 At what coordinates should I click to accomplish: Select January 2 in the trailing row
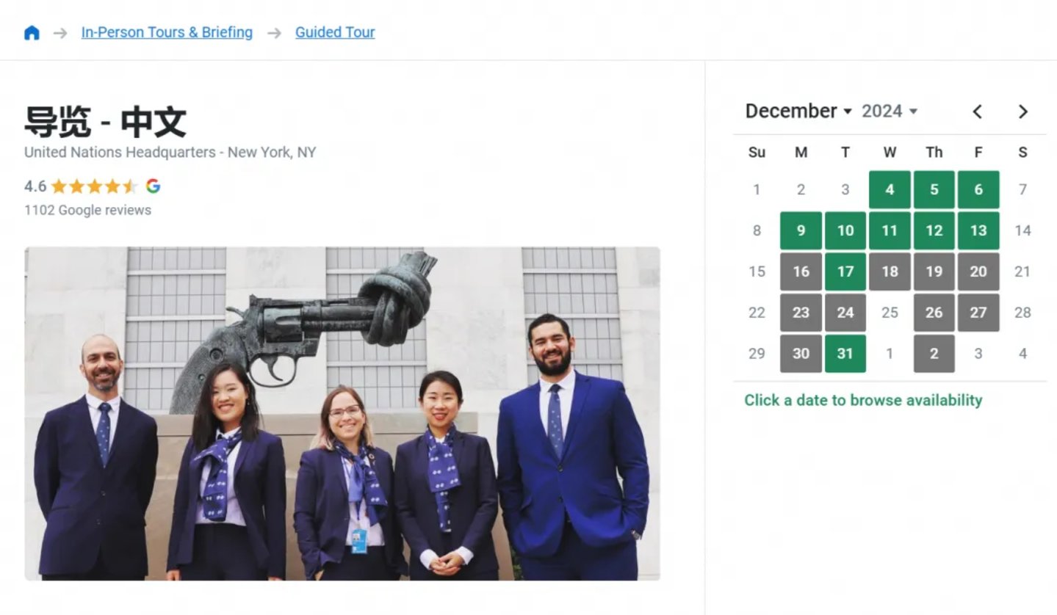click(x=934, y=354)
